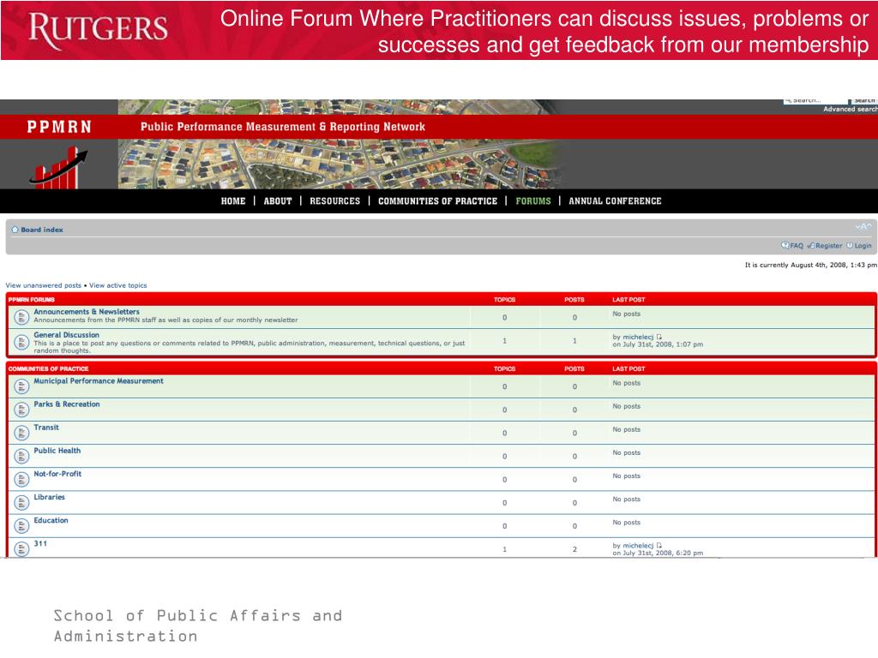
Task: Open the Libraries forum
Action: click(x=49, y=497)
